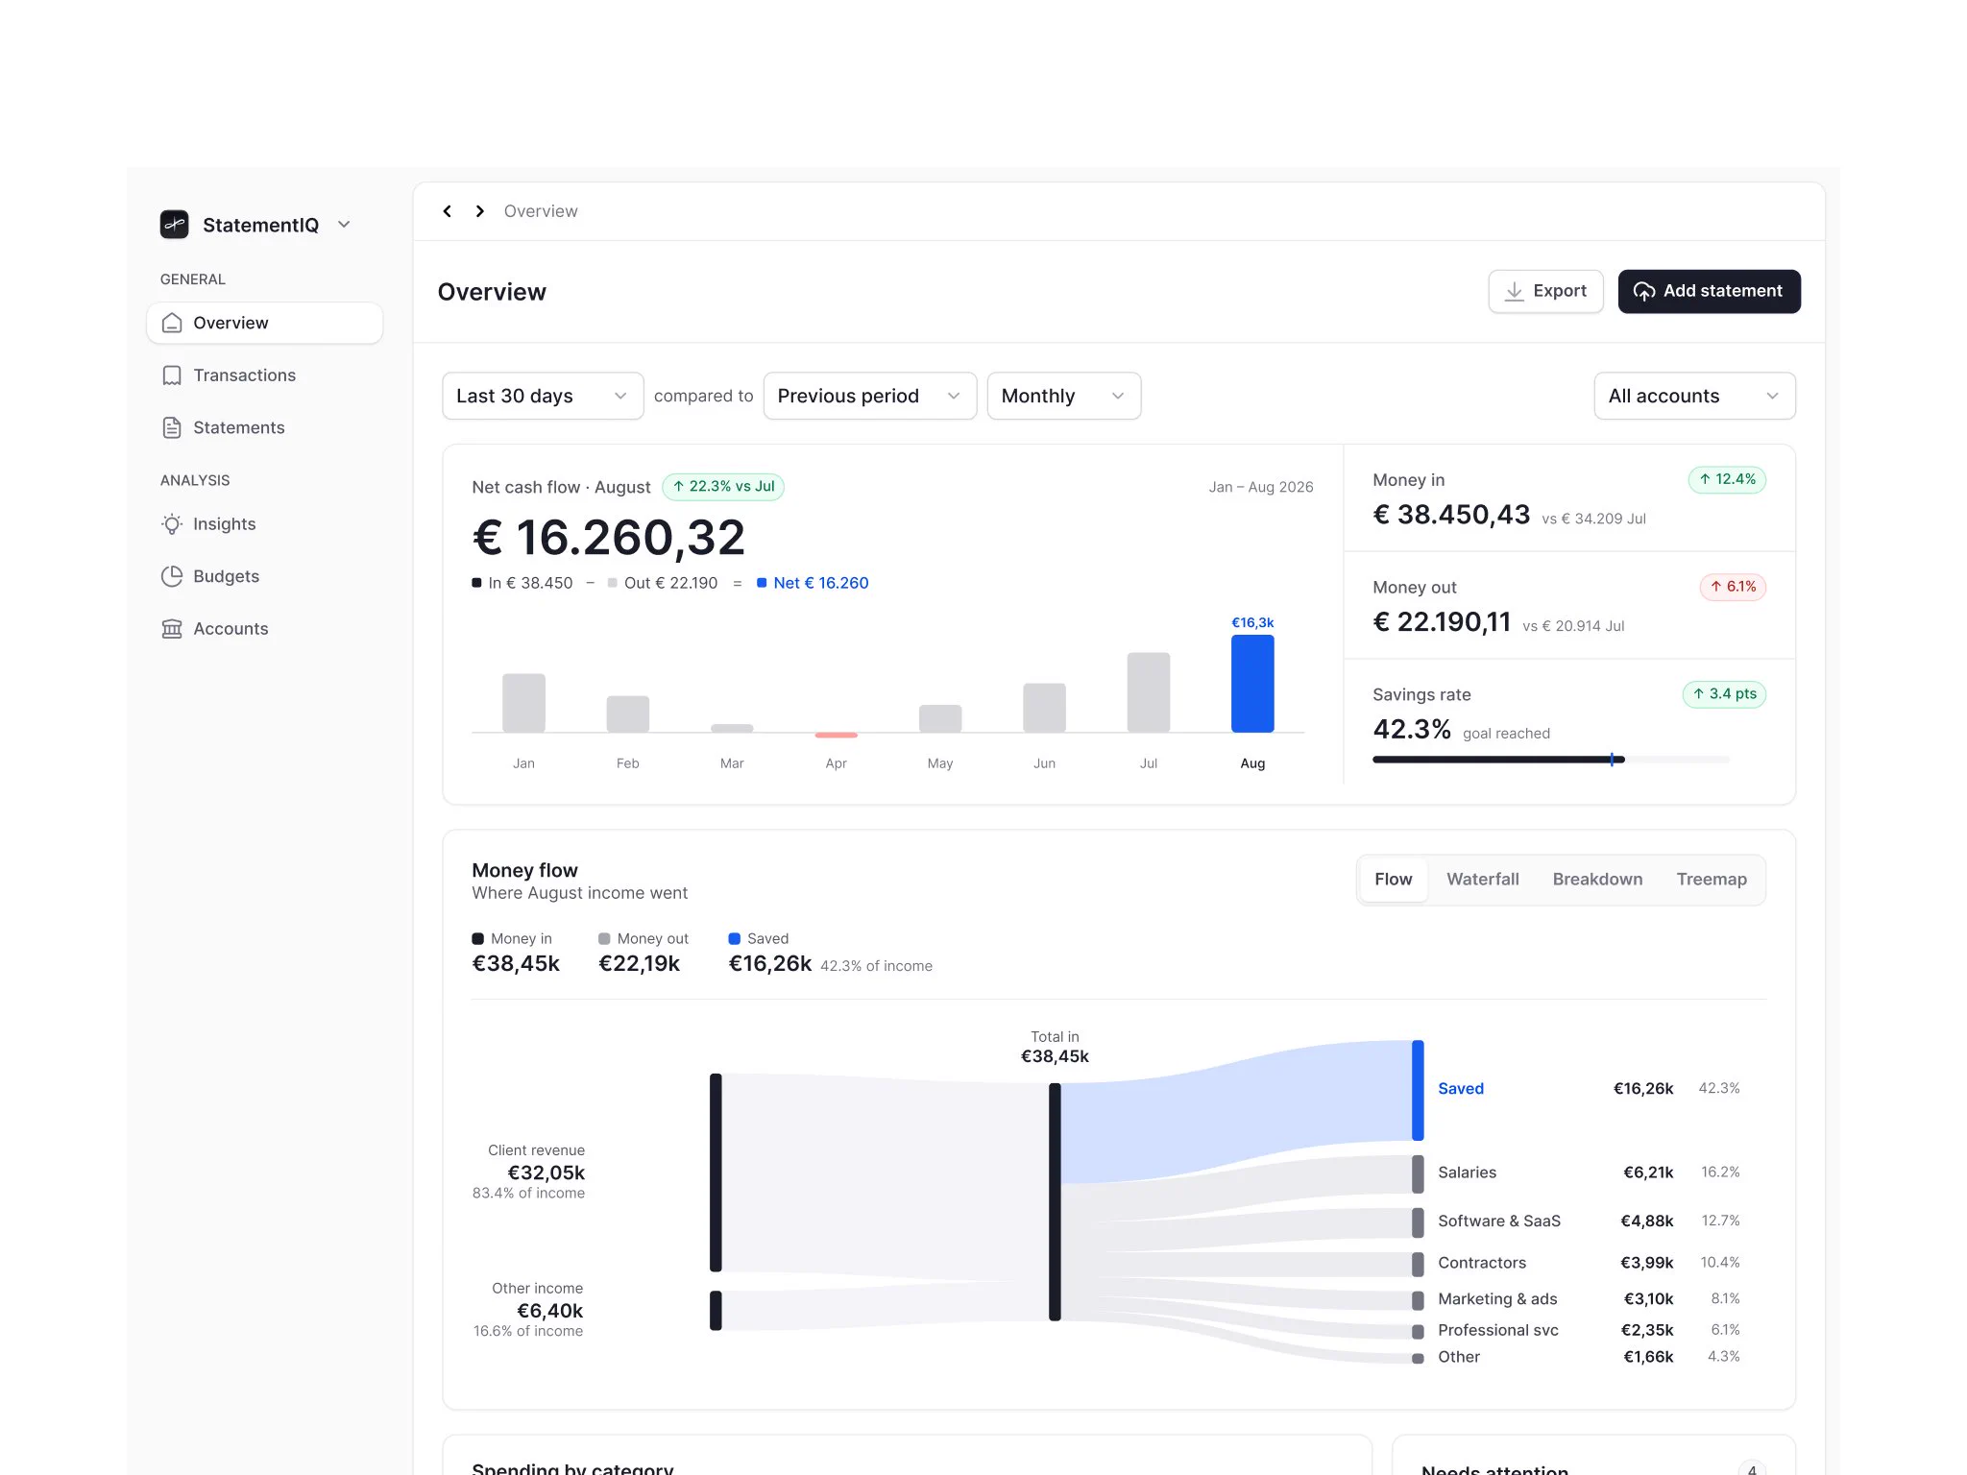Click the 12.4% Money in badge

(x=1727, y=479)
